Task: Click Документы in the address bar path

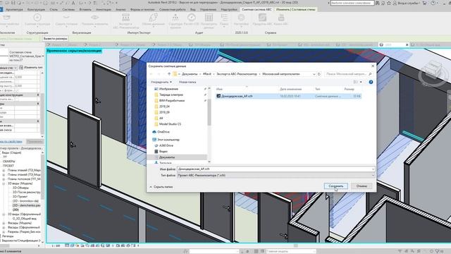Action: click(190, 74)
